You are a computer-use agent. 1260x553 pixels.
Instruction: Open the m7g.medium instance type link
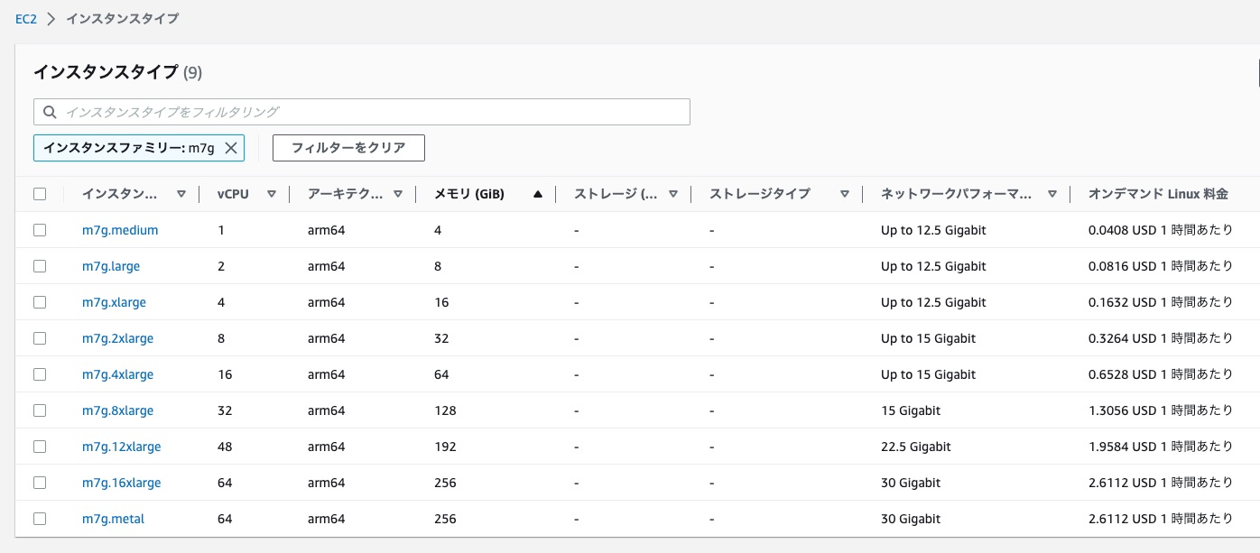pyautogui.click(x=120, y=230)
